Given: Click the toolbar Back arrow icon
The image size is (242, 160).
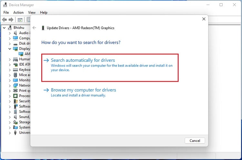Looking at the screenshot, I should coord(5,20).
